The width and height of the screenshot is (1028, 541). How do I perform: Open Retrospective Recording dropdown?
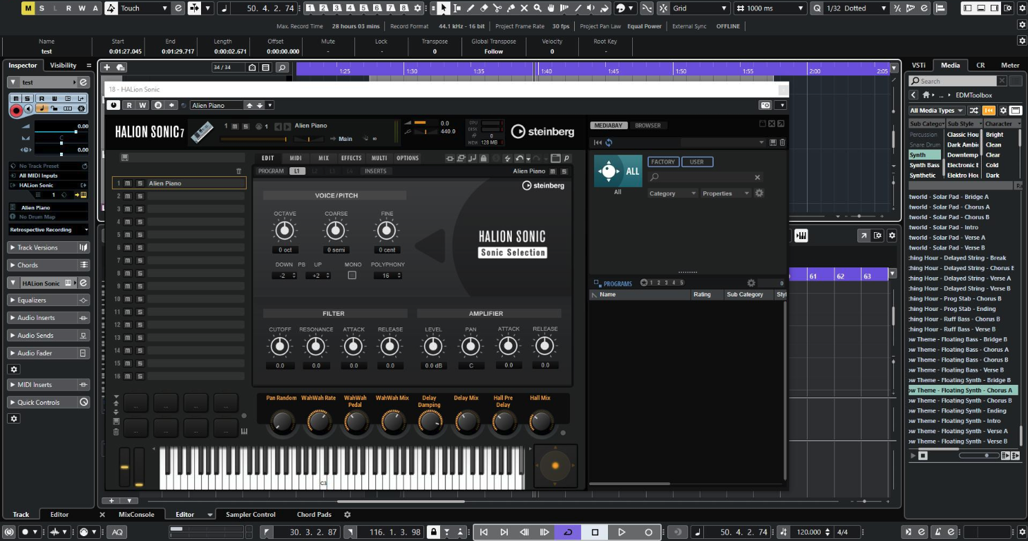[x=49, y=229]
